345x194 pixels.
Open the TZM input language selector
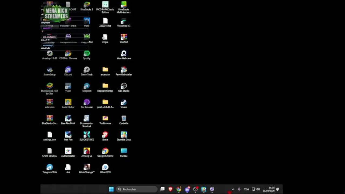pos(246,189)
